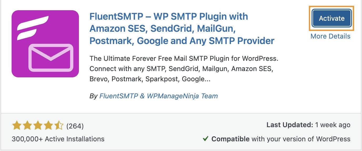Click the fourth gold rating star
362x151 pixels.
click(x=48, y=126)
